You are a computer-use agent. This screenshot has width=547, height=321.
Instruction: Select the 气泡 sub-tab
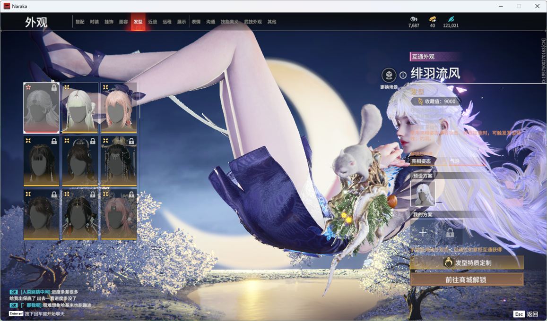tap(454, 161)
